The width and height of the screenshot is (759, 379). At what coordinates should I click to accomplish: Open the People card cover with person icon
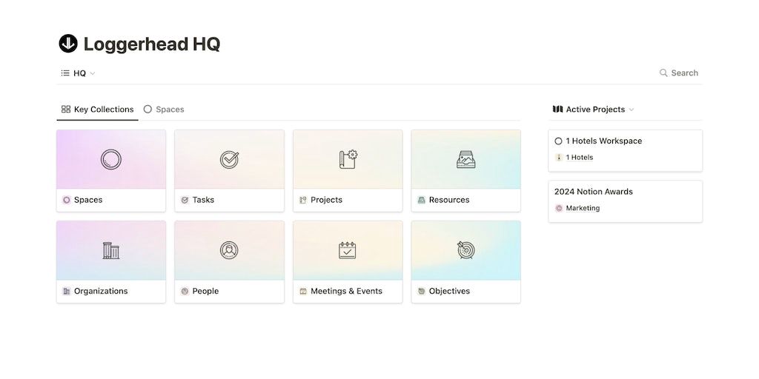(x=230, y=250)
